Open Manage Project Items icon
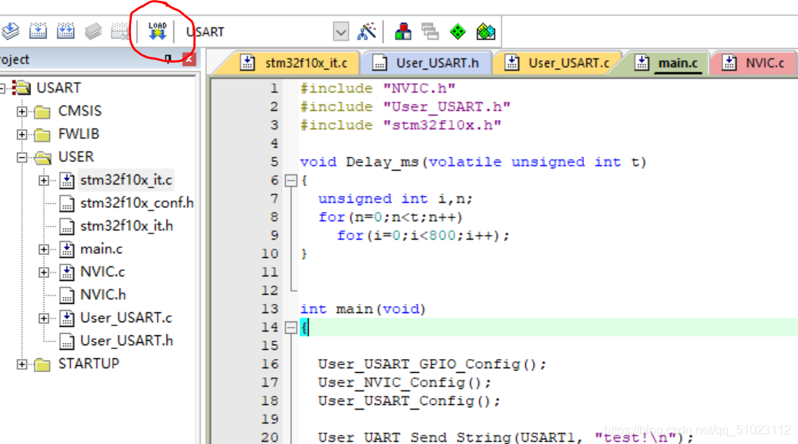 pyautogui.click(x=403, y=31)
